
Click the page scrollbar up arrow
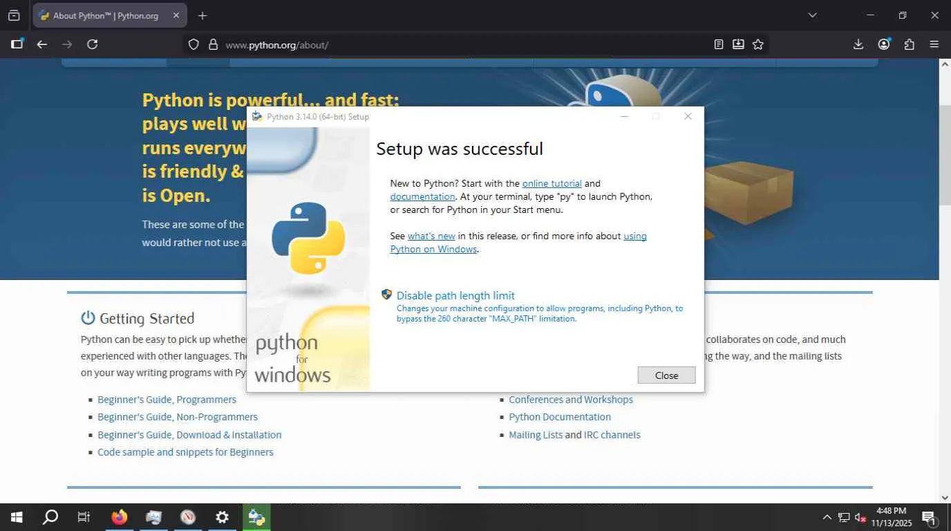click(945, 64)
